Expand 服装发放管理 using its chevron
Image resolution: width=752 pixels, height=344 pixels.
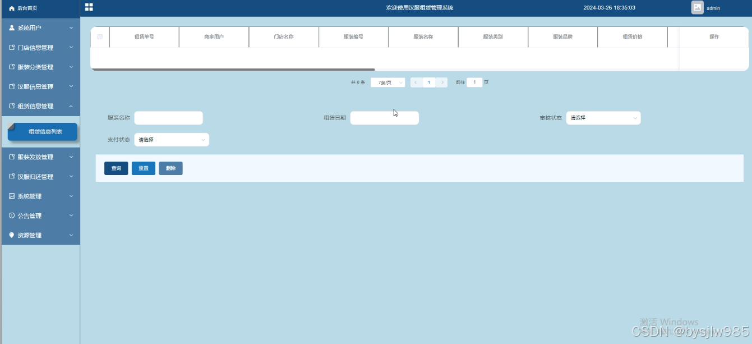pos(71,157)
